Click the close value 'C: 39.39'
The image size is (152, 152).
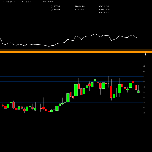pos(55,10)
